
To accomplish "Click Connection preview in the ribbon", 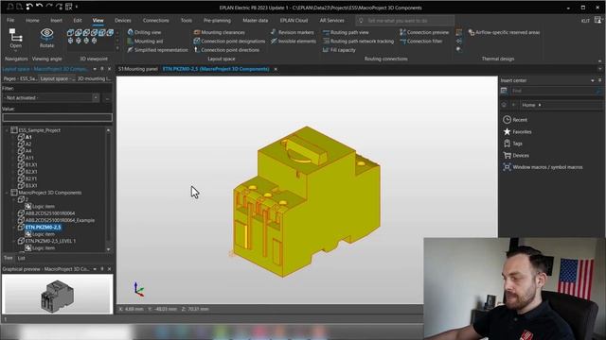I will [x=424, y=32].
